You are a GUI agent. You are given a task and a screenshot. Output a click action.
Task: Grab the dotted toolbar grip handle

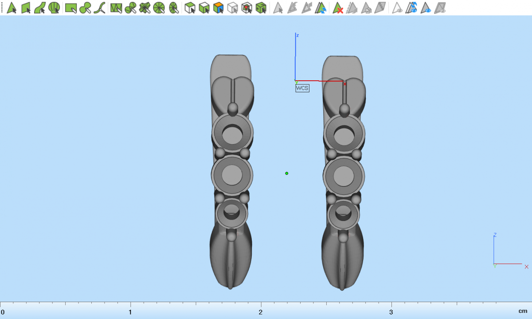2,8
